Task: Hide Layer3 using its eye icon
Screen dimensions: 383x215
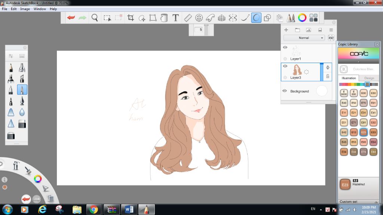Action: (x=285, y=66)
